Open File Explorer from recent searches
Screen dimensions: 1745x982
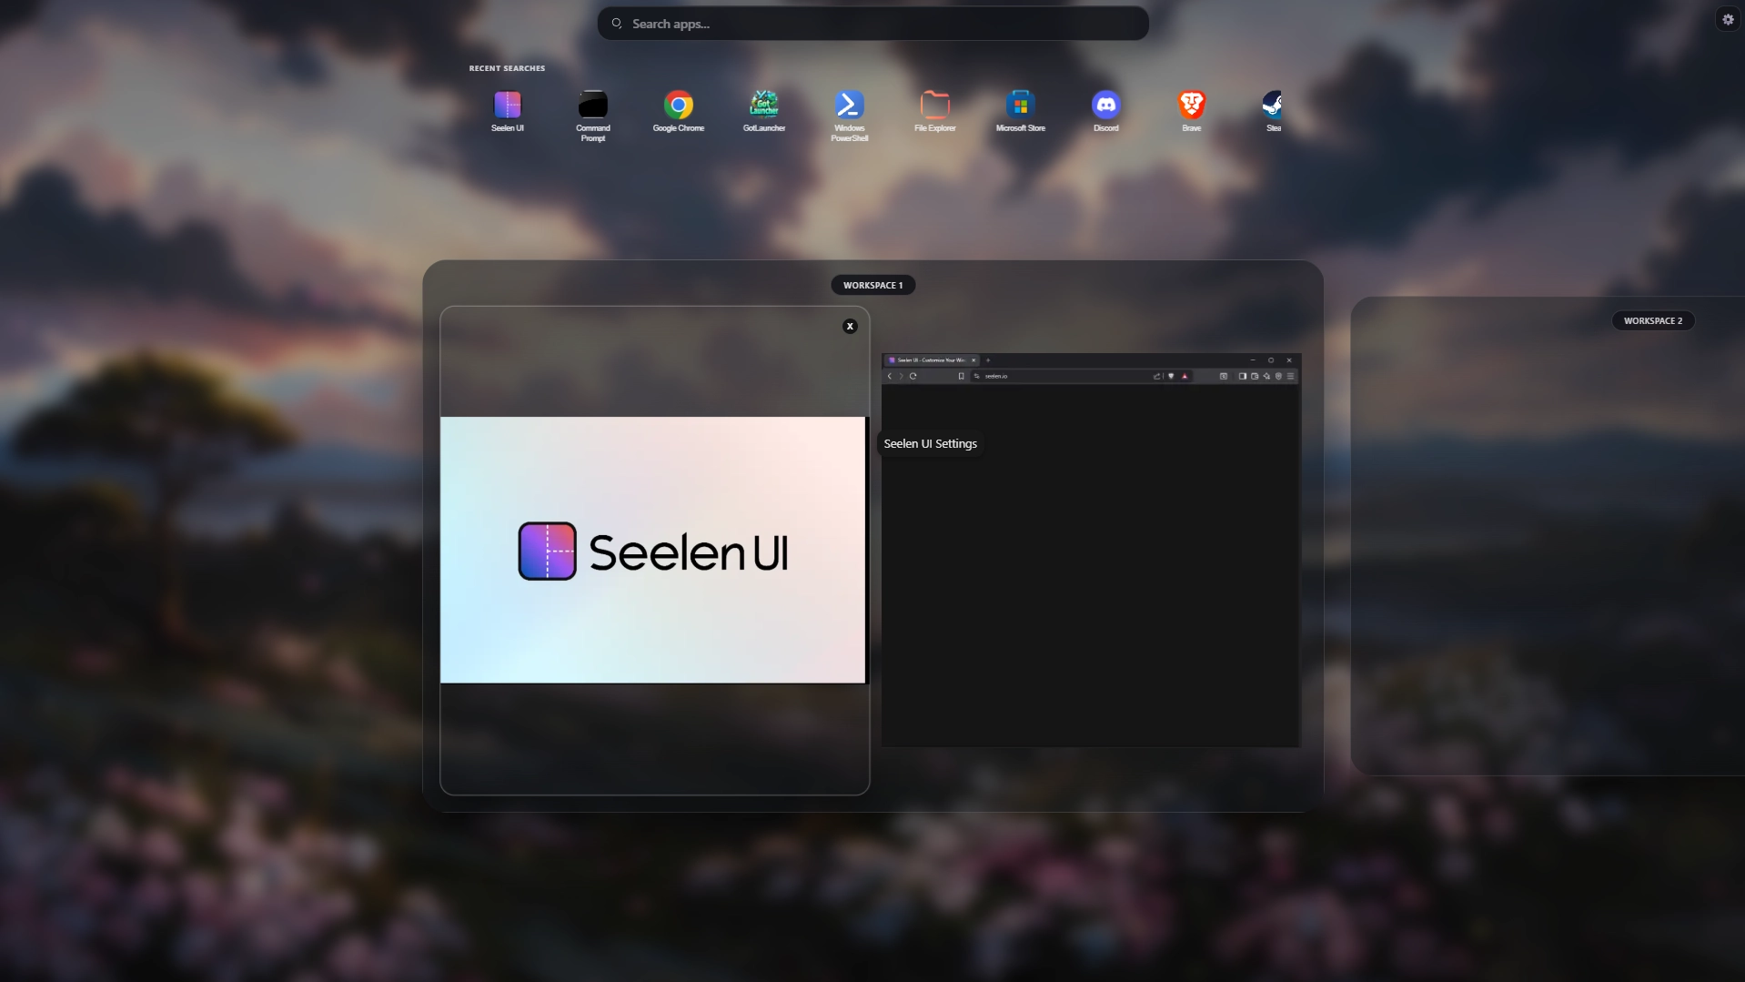(935, 111)
